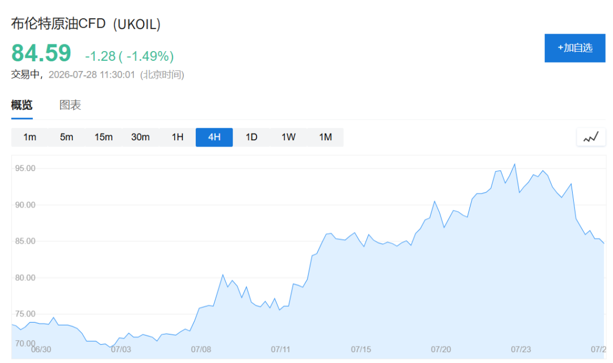The height and width of the screenshot is (363, 613).
Task: Click the current price 84.59
Action: pyautogui.click(x=41, y=53)
